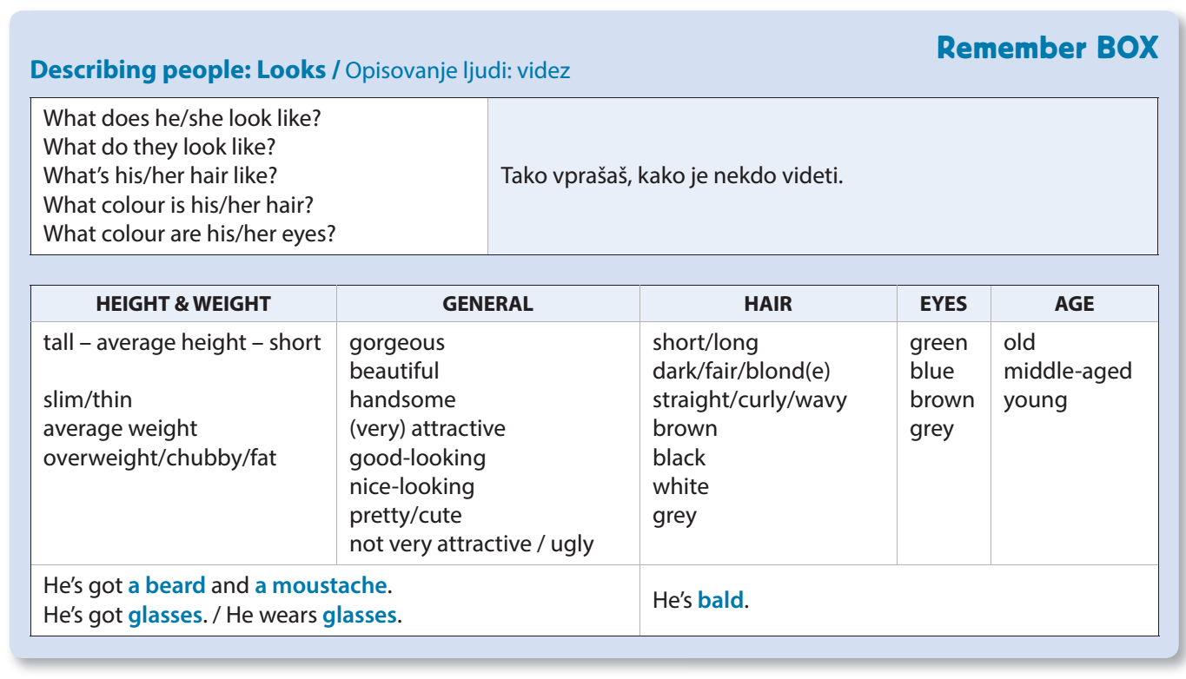The image size is (1186, 679).
Task: Click the word "gorgeous" in the GENERAL column
Action: point(396,343)
